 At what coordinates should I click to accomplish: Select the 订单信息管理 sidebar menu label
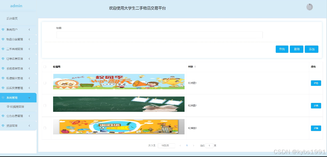(x=15, y=59)
